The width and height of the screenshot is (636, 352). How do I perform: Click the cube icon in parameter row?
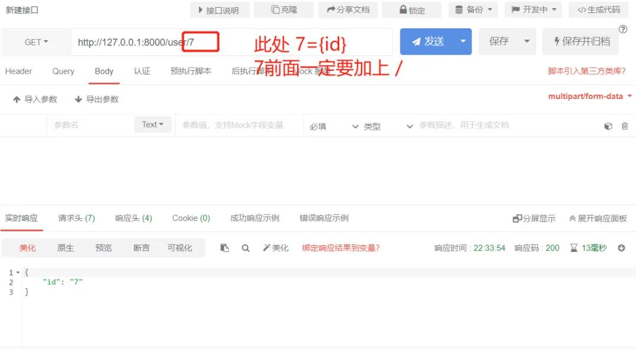pos(608,126)
